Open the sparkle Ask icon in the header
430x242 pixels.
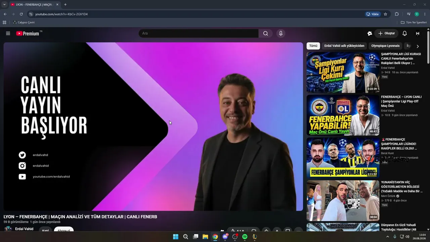click(x=370, y=33)
